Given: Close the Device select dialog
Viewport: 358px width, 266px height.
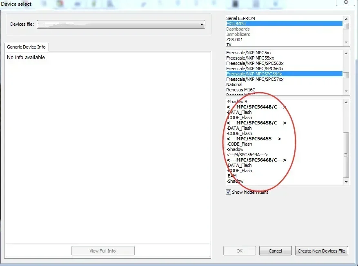Looking at the screenshot, I should (346, 2).
